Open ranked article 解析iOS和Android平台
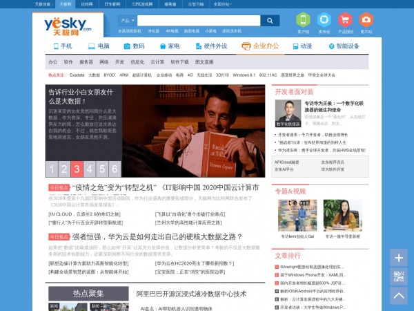This screenshot has height=311, width=414. [313, 291]
